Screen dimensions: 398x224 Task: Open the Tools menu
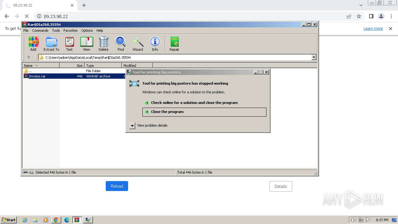click(56, 30)
